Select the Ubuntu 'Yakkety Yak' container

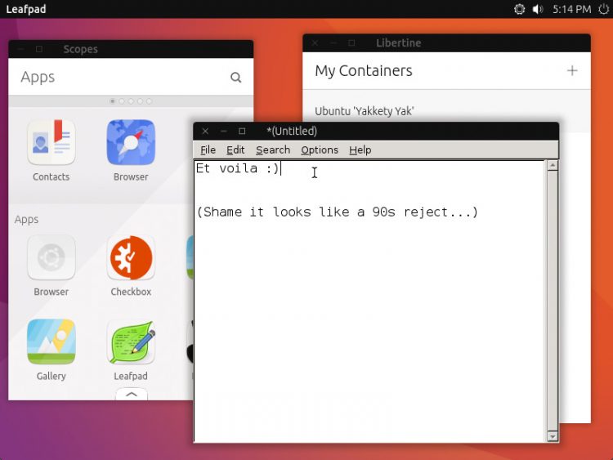point(446,111)
